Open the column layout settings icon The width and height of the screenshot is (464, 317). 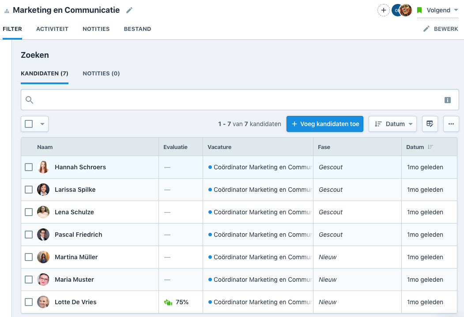click(x=430, y=124)
